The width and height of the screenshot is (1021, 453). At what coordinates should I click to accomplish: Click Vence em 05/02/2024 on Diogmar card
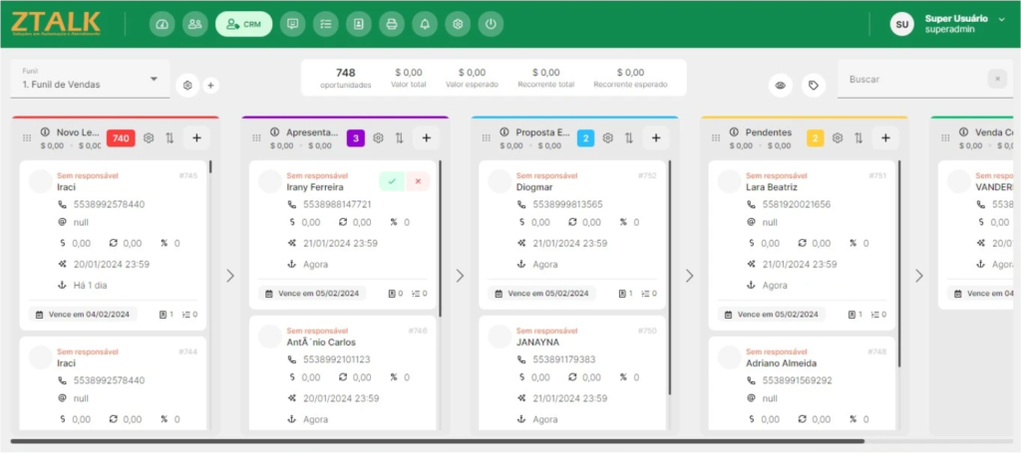point(541,293)
